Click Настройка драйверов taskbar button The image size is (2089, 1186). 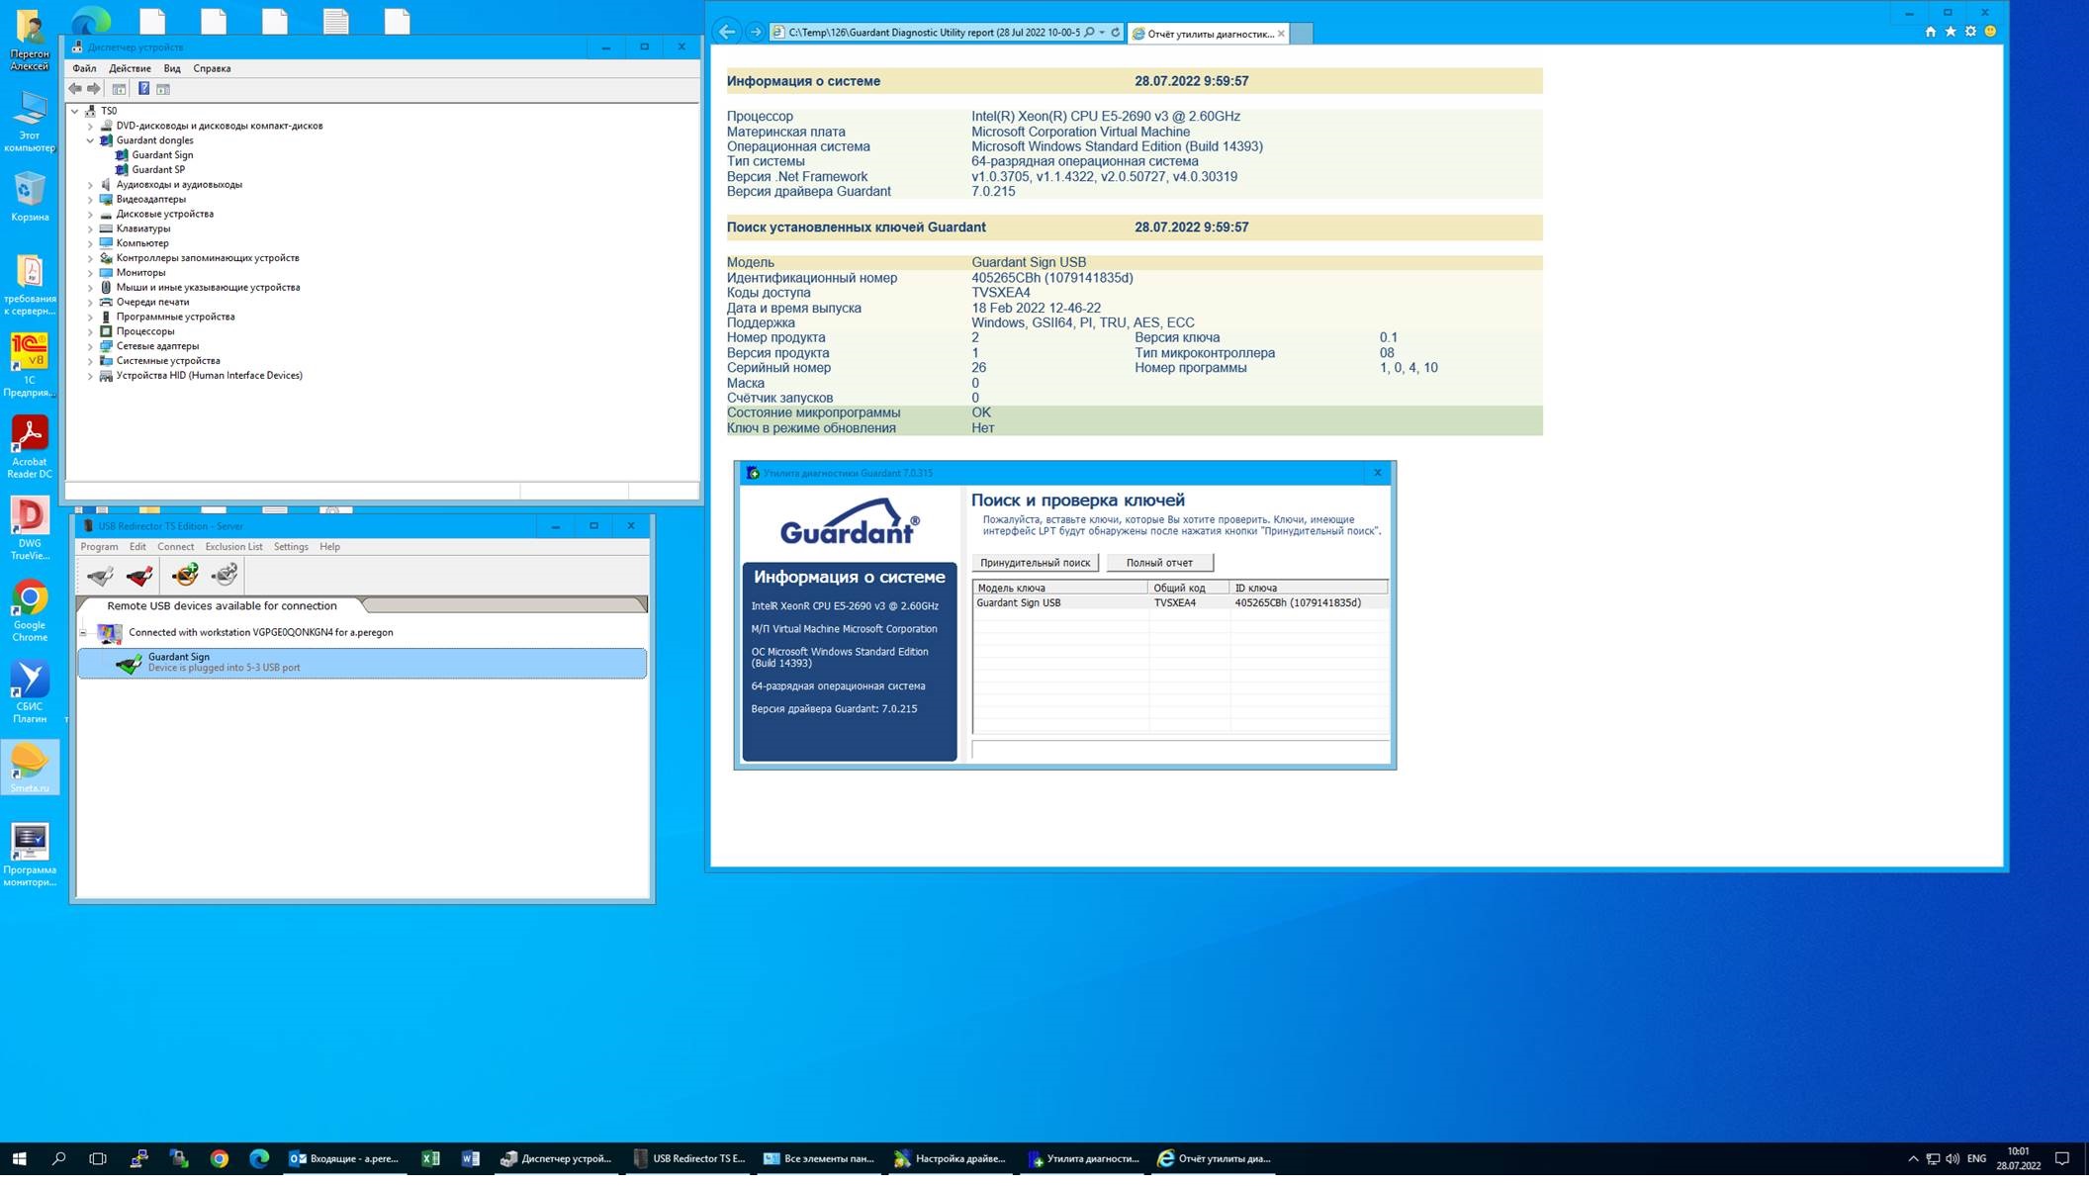pos(951,1158)
